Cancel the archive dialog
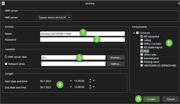The height and width of the screenshot is (104, 180). (x=171, y=99)
